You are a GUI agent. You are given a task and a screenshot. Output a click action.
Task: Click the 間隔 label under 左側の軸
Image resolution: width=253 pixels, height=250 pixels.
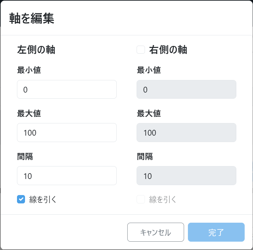point(25,156)
